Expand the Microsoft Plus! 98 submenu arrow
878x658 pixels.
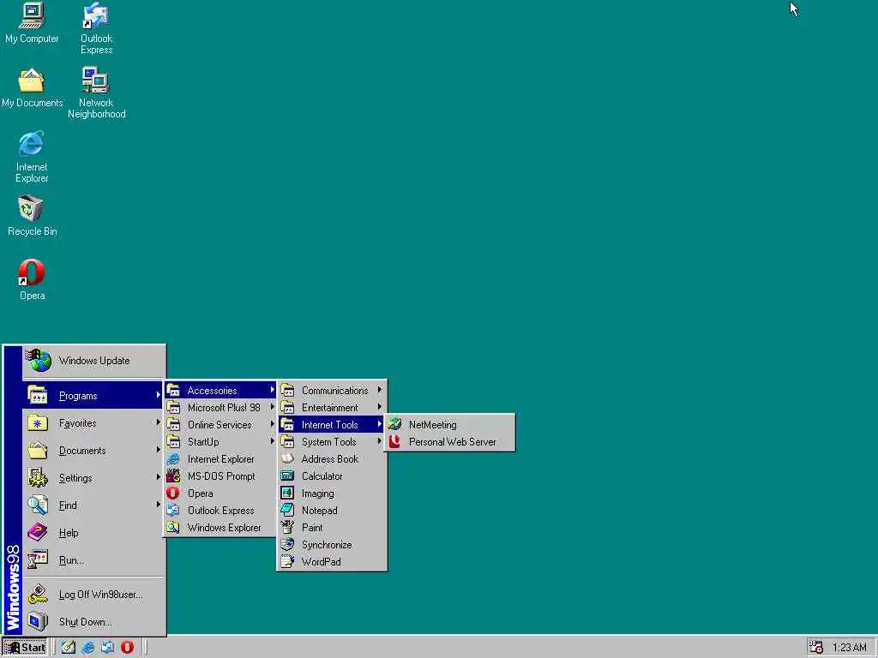(x=272, y=407)
